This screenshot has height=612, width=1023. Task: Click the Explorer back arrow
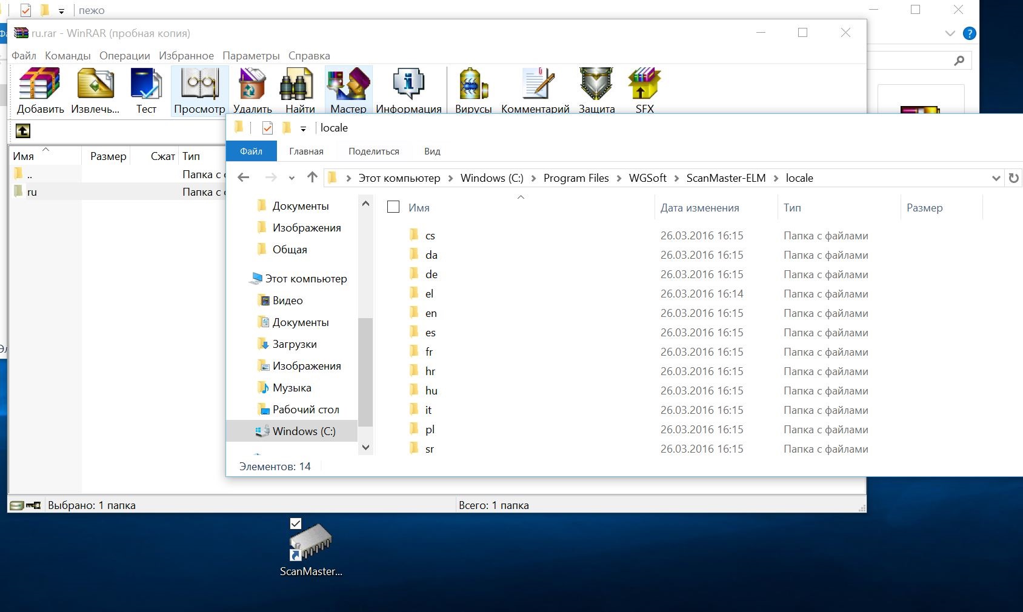pos(244,178)
